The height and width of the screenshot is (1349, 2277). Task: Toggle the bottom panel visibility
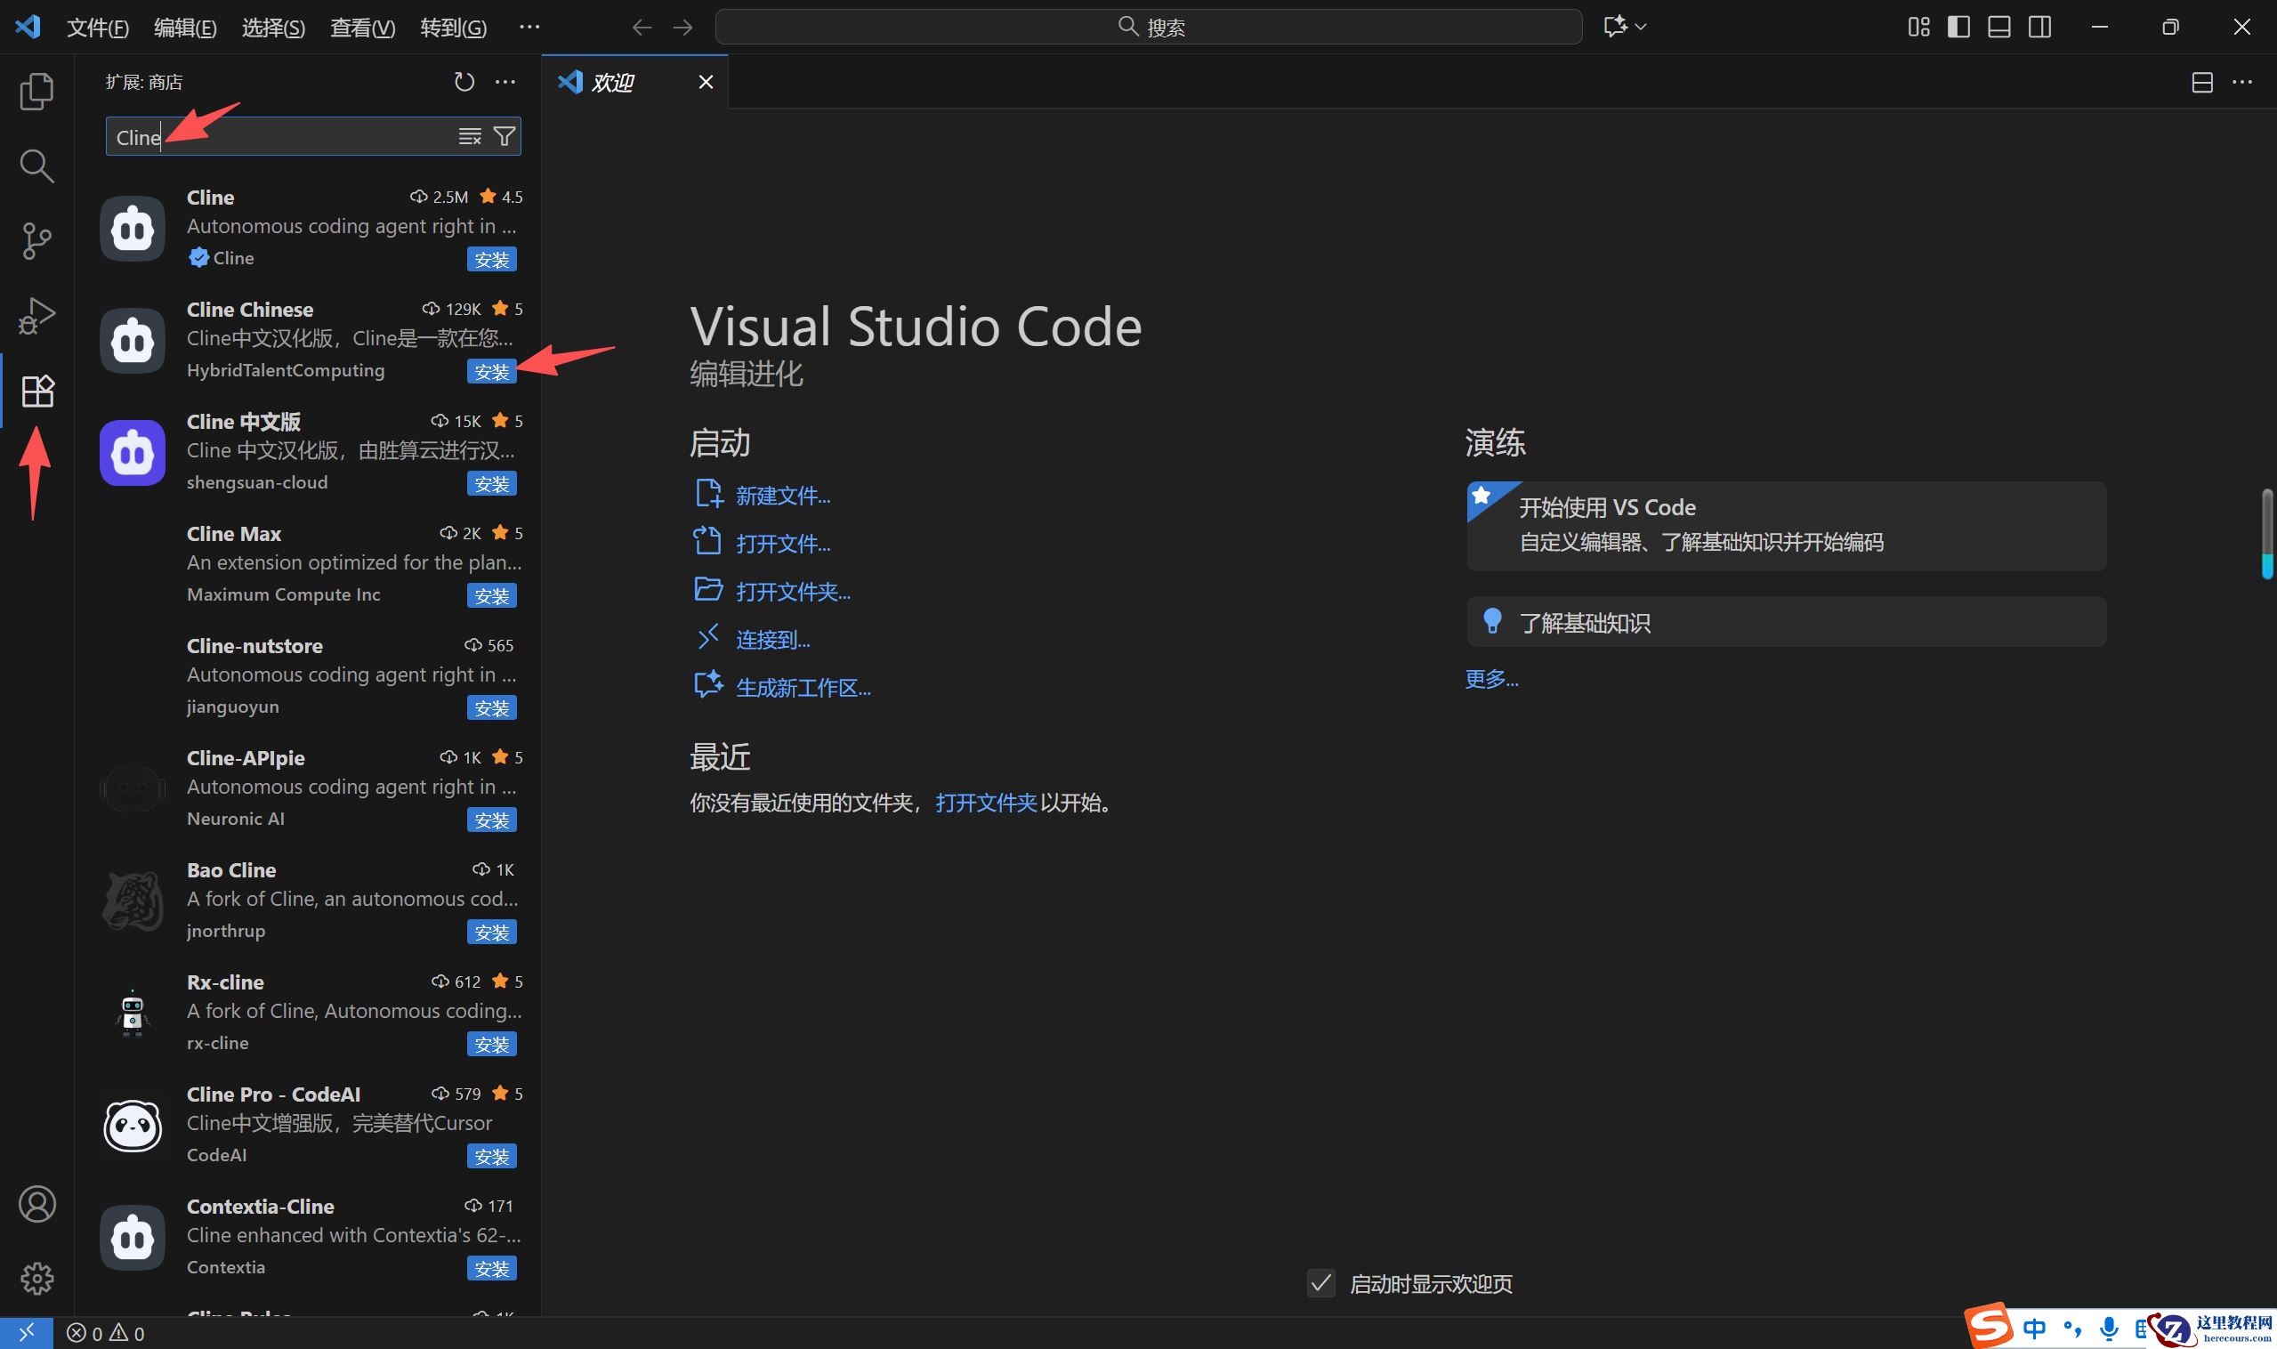1998,27
